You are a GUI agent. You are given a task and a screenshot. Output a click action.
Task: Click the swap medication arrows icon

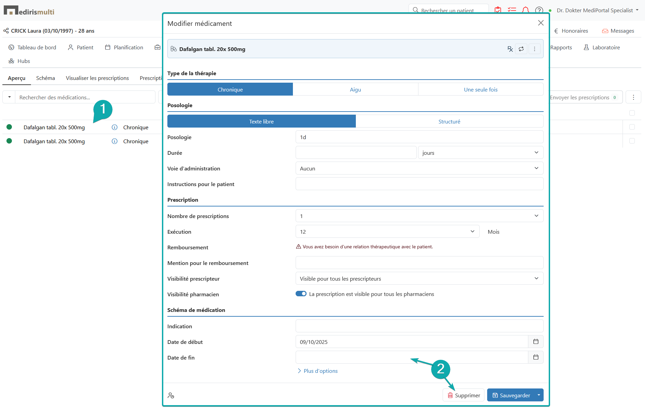pyautogui.click(x=521, y=49)
